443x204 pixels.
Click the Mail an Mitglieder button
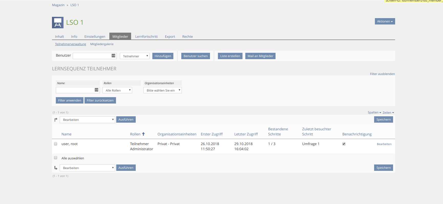coord(260,56)
